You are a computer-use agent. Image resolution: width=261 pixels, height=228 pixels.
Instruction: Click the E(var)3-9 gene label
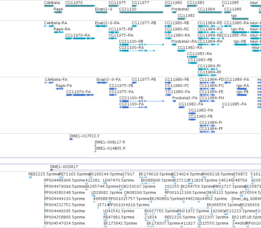click(104, 9)
